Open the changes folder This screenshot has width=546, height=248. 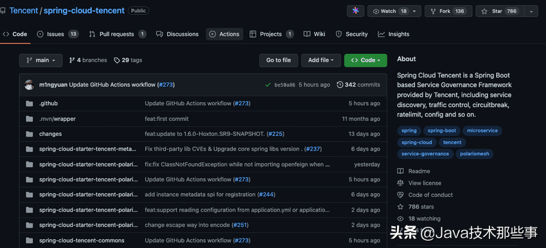pyautogui.click(x=51, y=134)
